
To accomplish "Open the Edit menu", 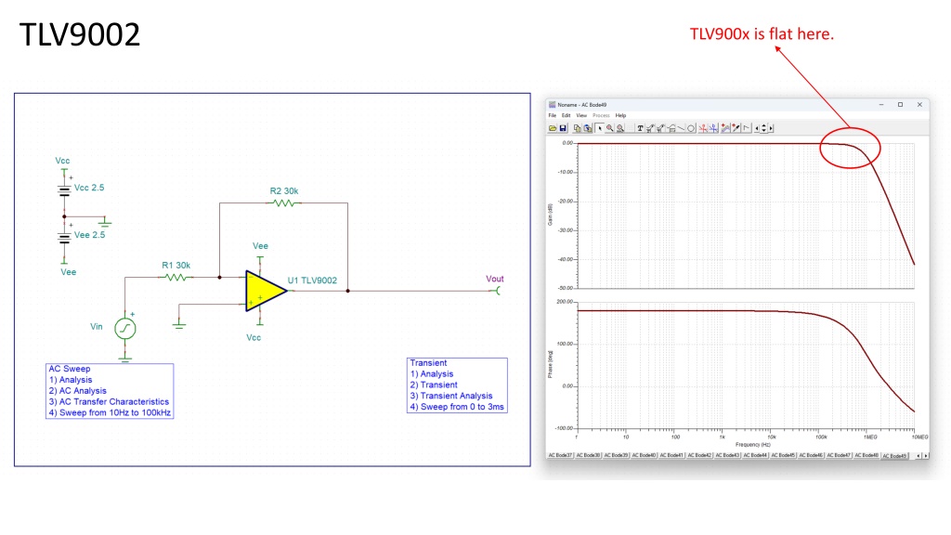I will [565, 115].
